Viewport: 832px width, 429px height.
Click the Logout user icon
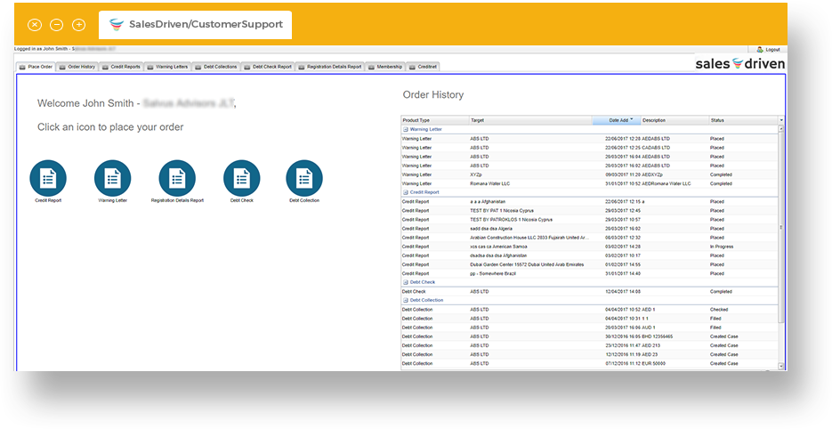760,49
